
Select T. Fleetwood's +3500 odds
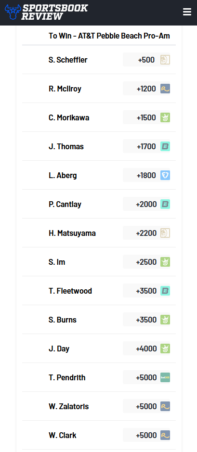pos(146,291)
